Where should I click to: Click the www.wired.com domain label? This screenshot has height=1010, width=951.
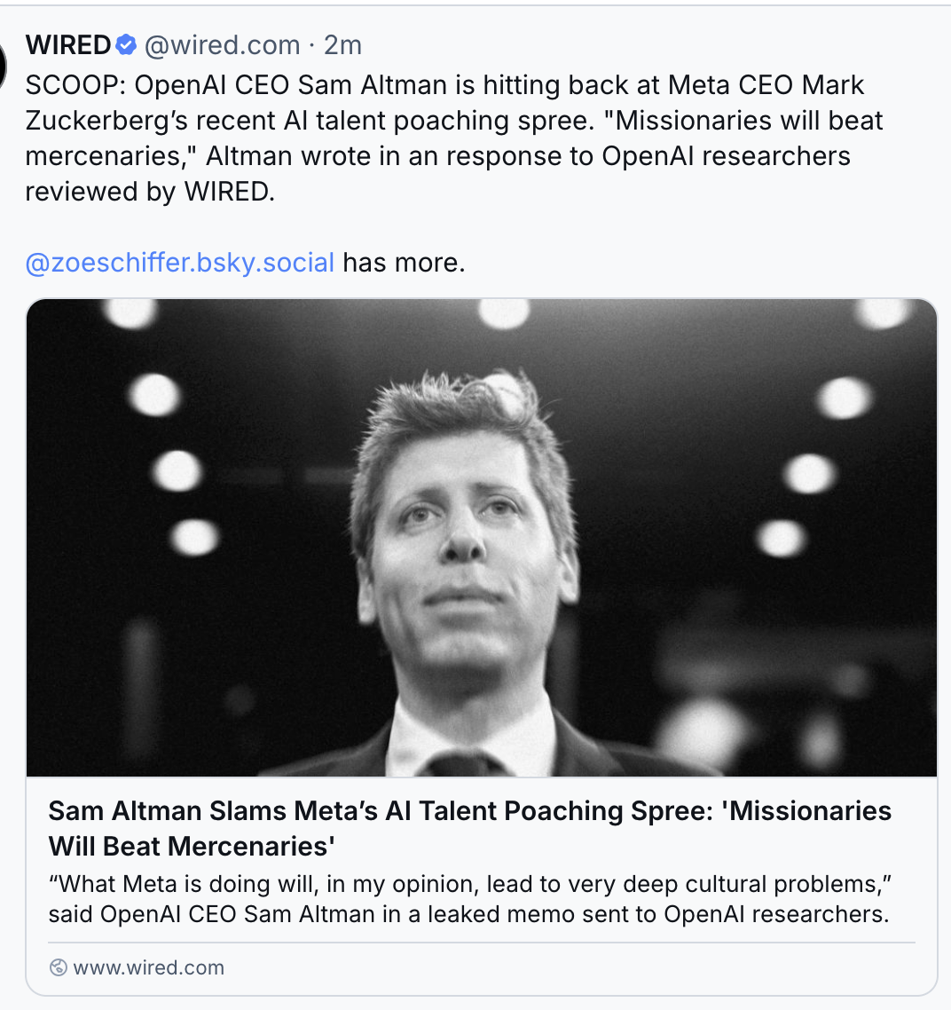pyautogui.click(x=148, y=967)
